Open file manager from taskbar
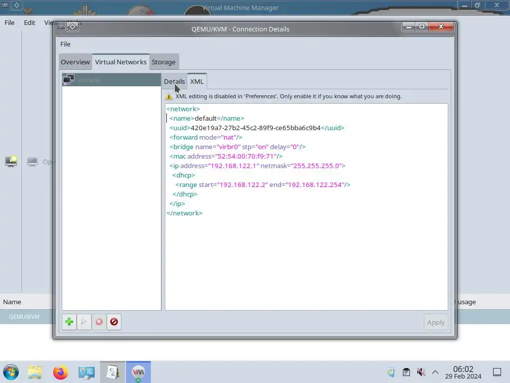Viewport: 510px width, 383px height. click(35, 372)
